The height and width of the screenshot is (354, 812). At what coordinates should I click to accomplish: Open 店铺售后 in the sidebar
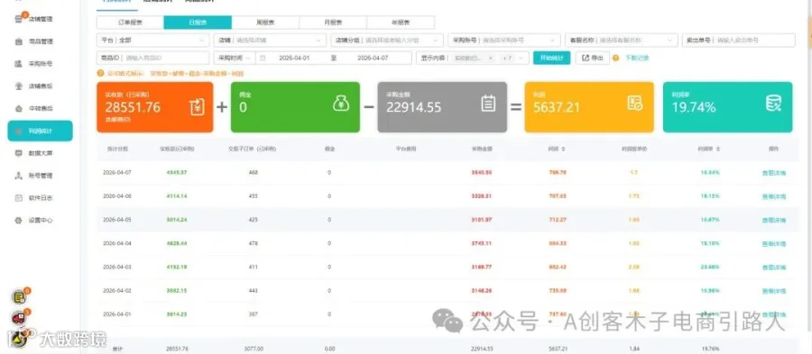(40, 86)
